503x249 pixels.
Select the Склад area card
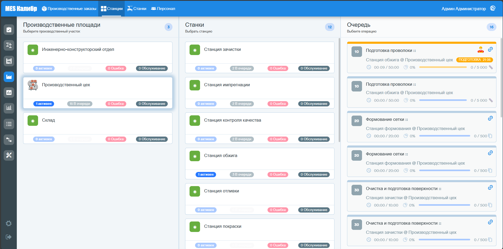click(98, 128)
